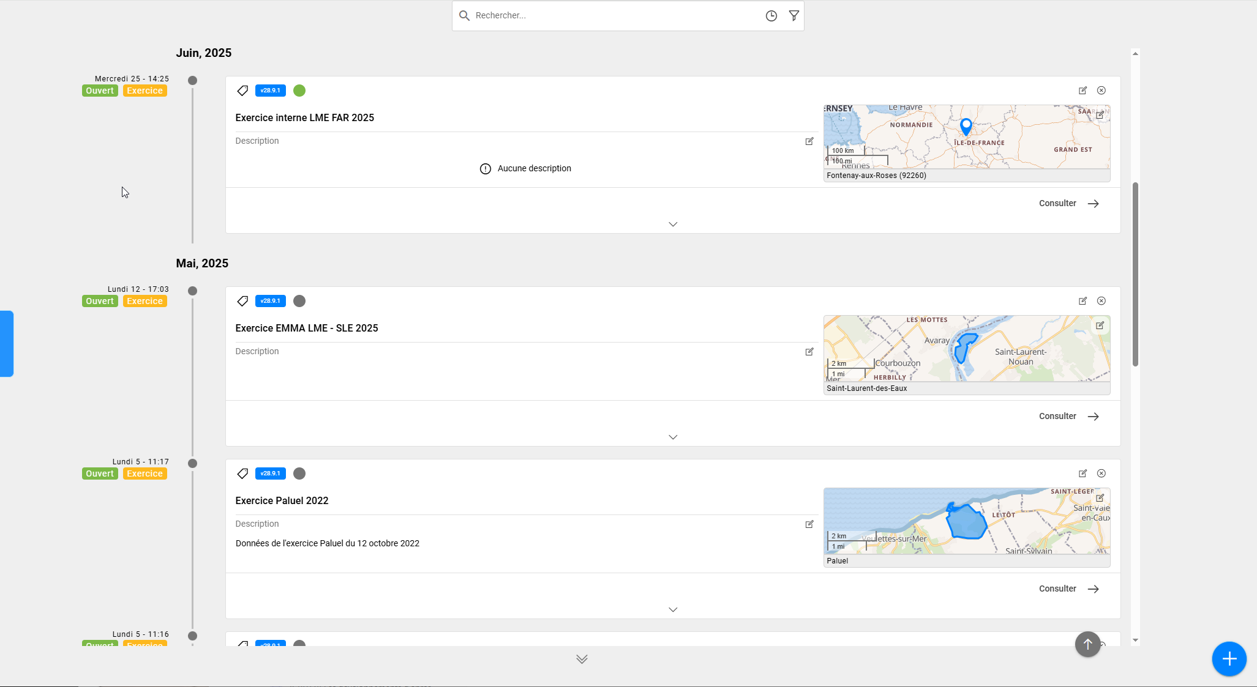
Task: Expand the Exercice EMMA LME - SLE card
Action: (x=673, y=437)
